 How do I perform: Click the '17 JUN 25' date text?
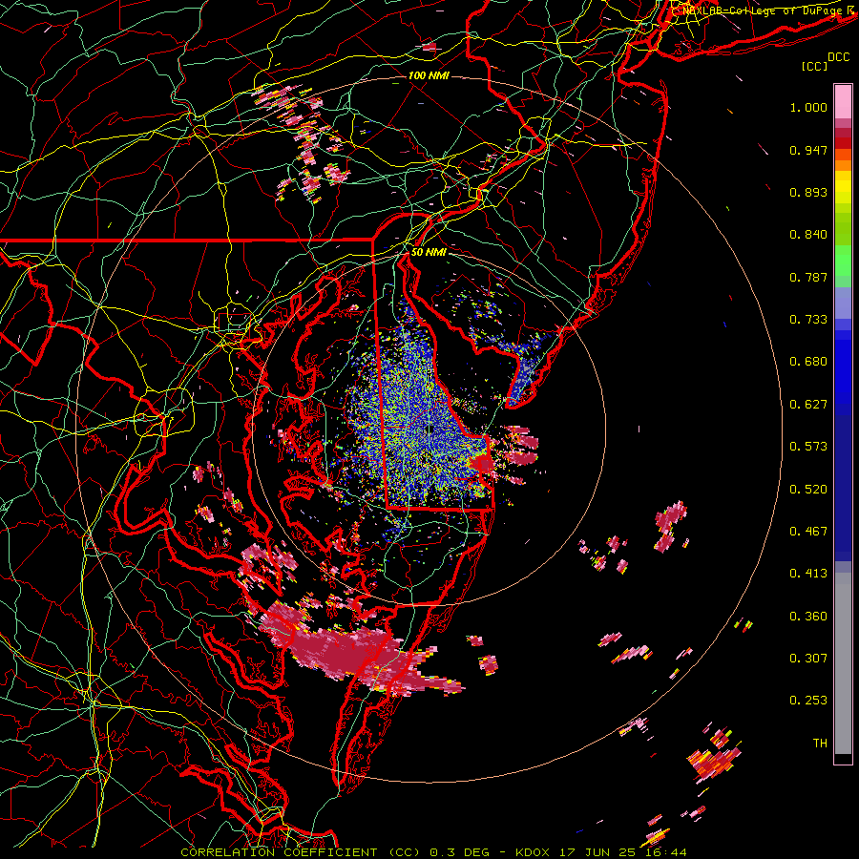597,852
